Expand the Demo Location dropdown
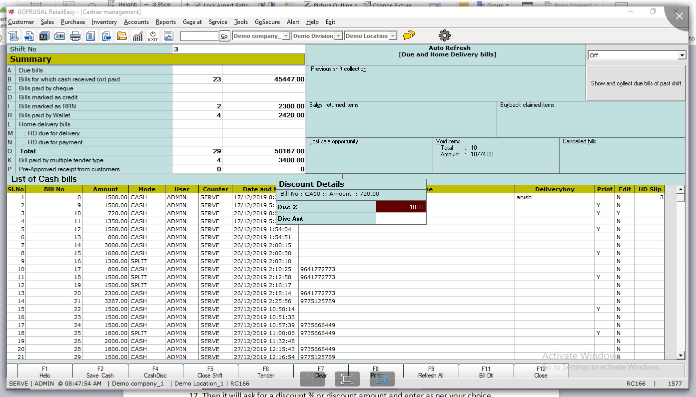Image resolution: width=696 pixels, height=397 pixels. (393, 36)
